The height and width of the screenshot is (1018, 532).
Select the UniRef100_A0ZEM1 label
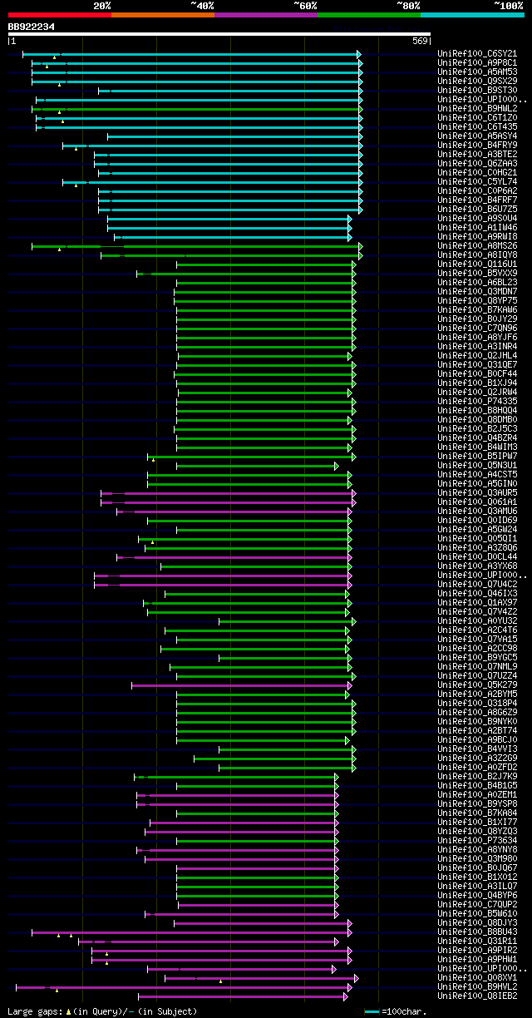[477, 795]
